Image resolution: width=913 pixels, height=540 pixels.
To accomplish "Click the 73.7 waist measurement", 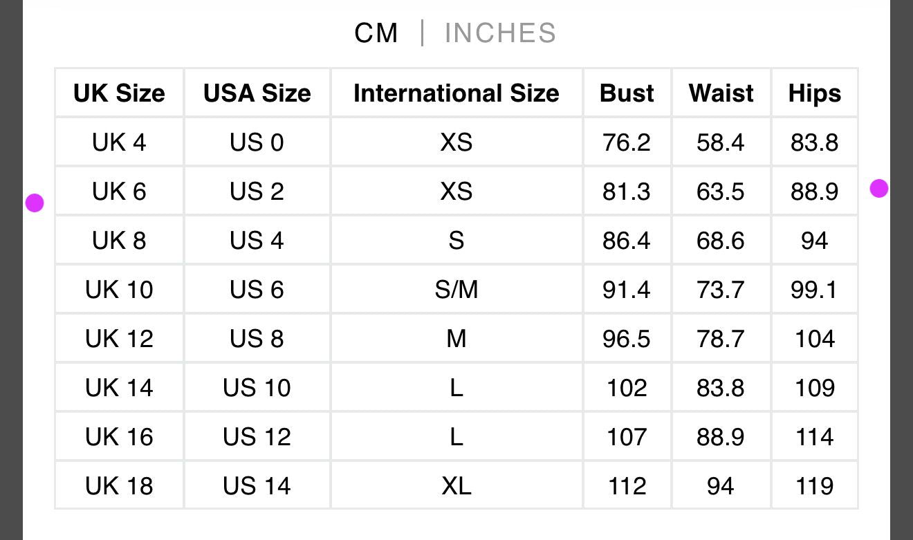I will [721, 290].
